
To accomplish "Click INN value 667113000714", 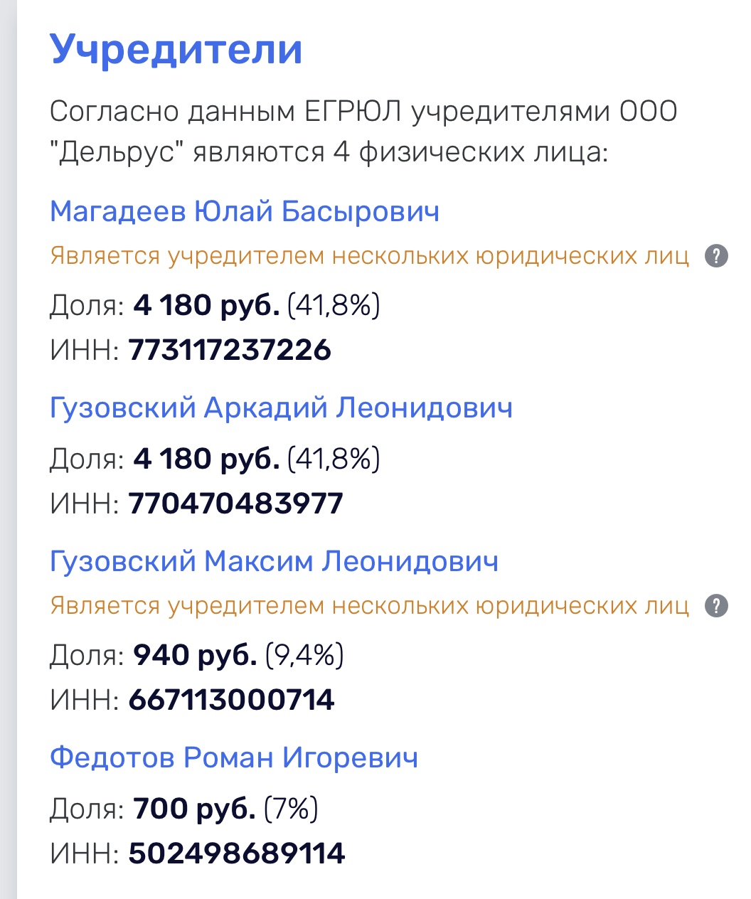I will (231, 701).
